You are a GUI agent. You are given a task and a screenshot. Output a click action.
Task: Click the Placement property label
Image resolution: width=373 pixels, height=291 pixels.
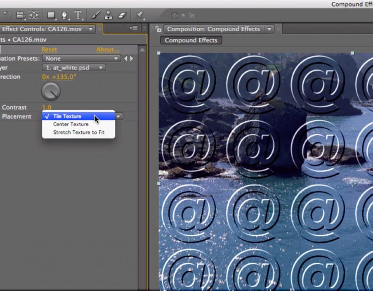[x=17, y=116]
